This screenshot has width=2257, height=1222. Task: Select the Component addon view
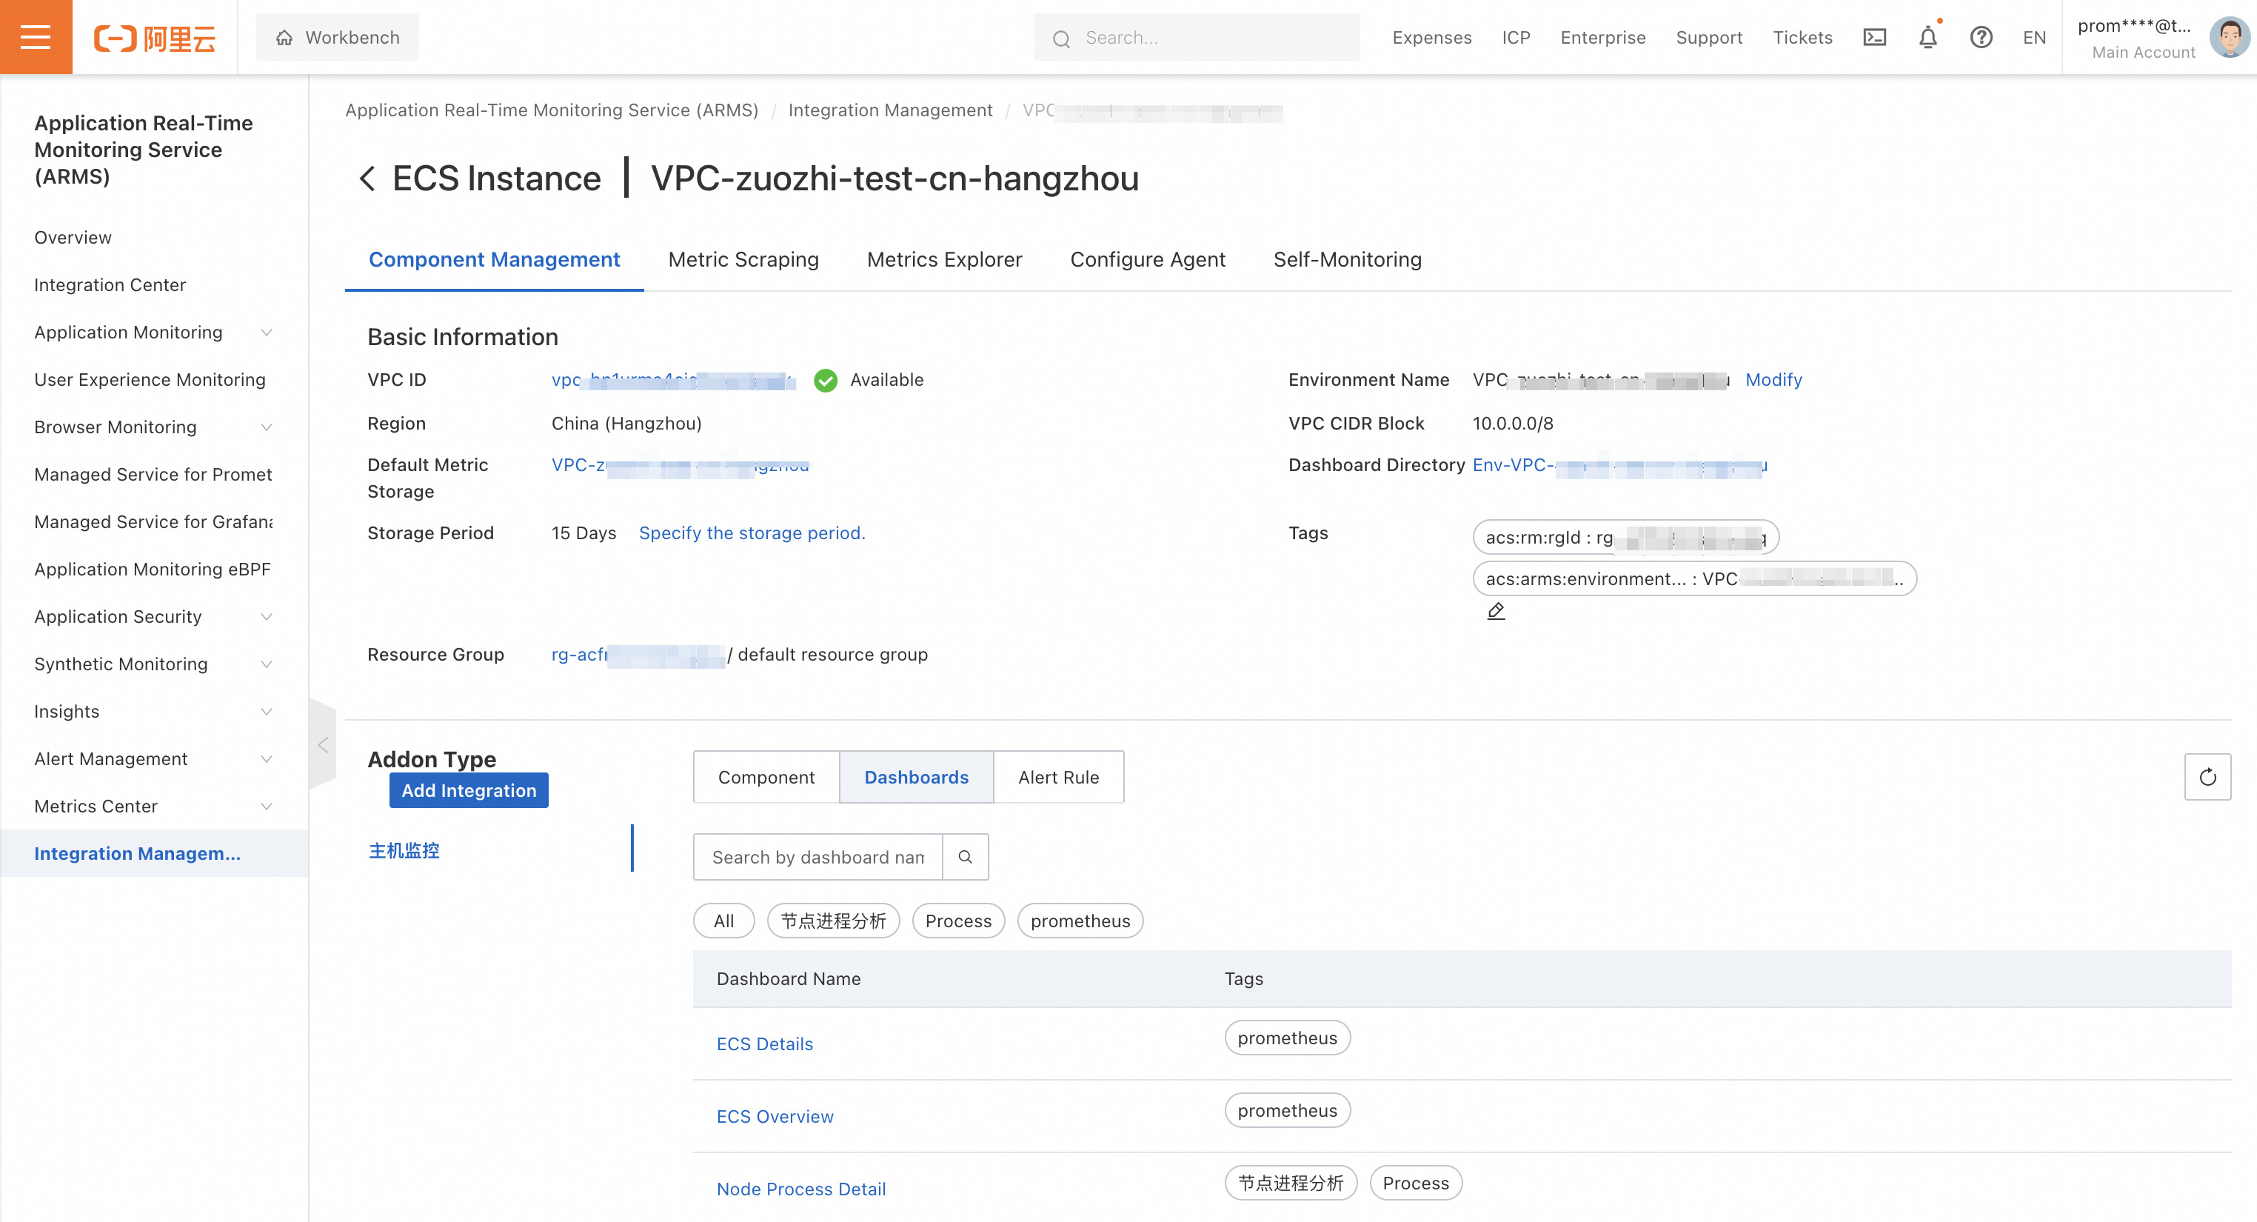click(x=766, y=777)
